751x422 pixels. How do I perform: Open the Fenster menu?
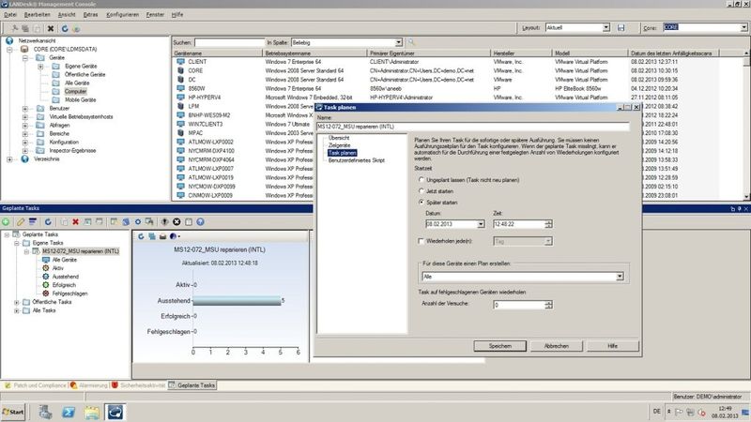click(x=155, y=15)
